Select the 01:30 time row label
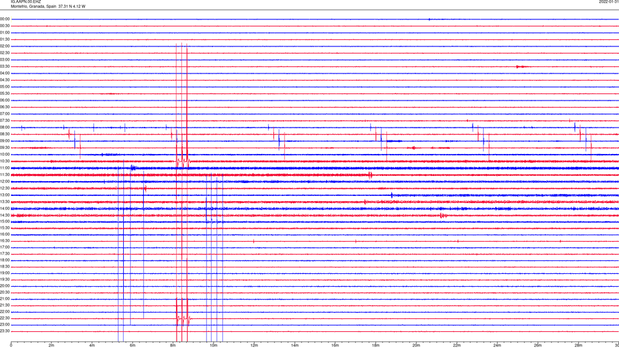 pyautogui.click(x=5, y=39)
